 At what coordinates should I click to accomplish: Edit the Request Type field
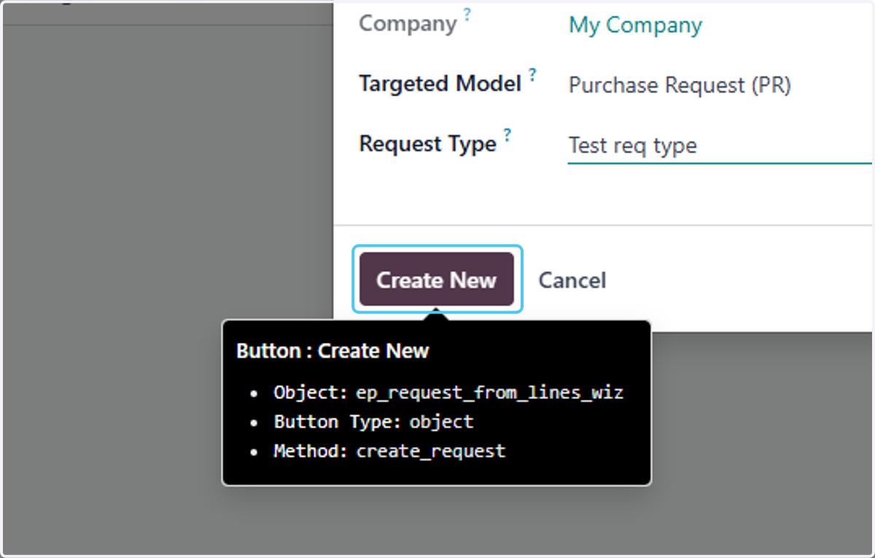pos(719,146)
